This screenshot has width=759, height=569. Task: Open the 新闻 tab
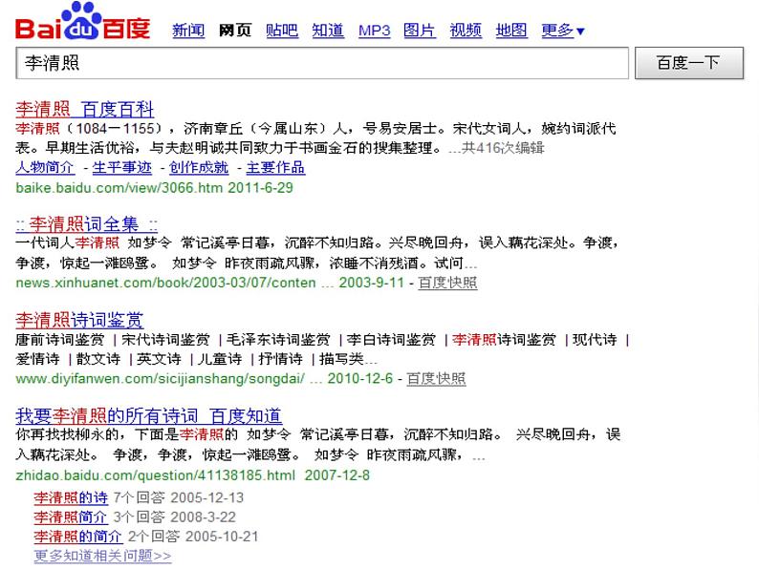[x=188, y=31]
